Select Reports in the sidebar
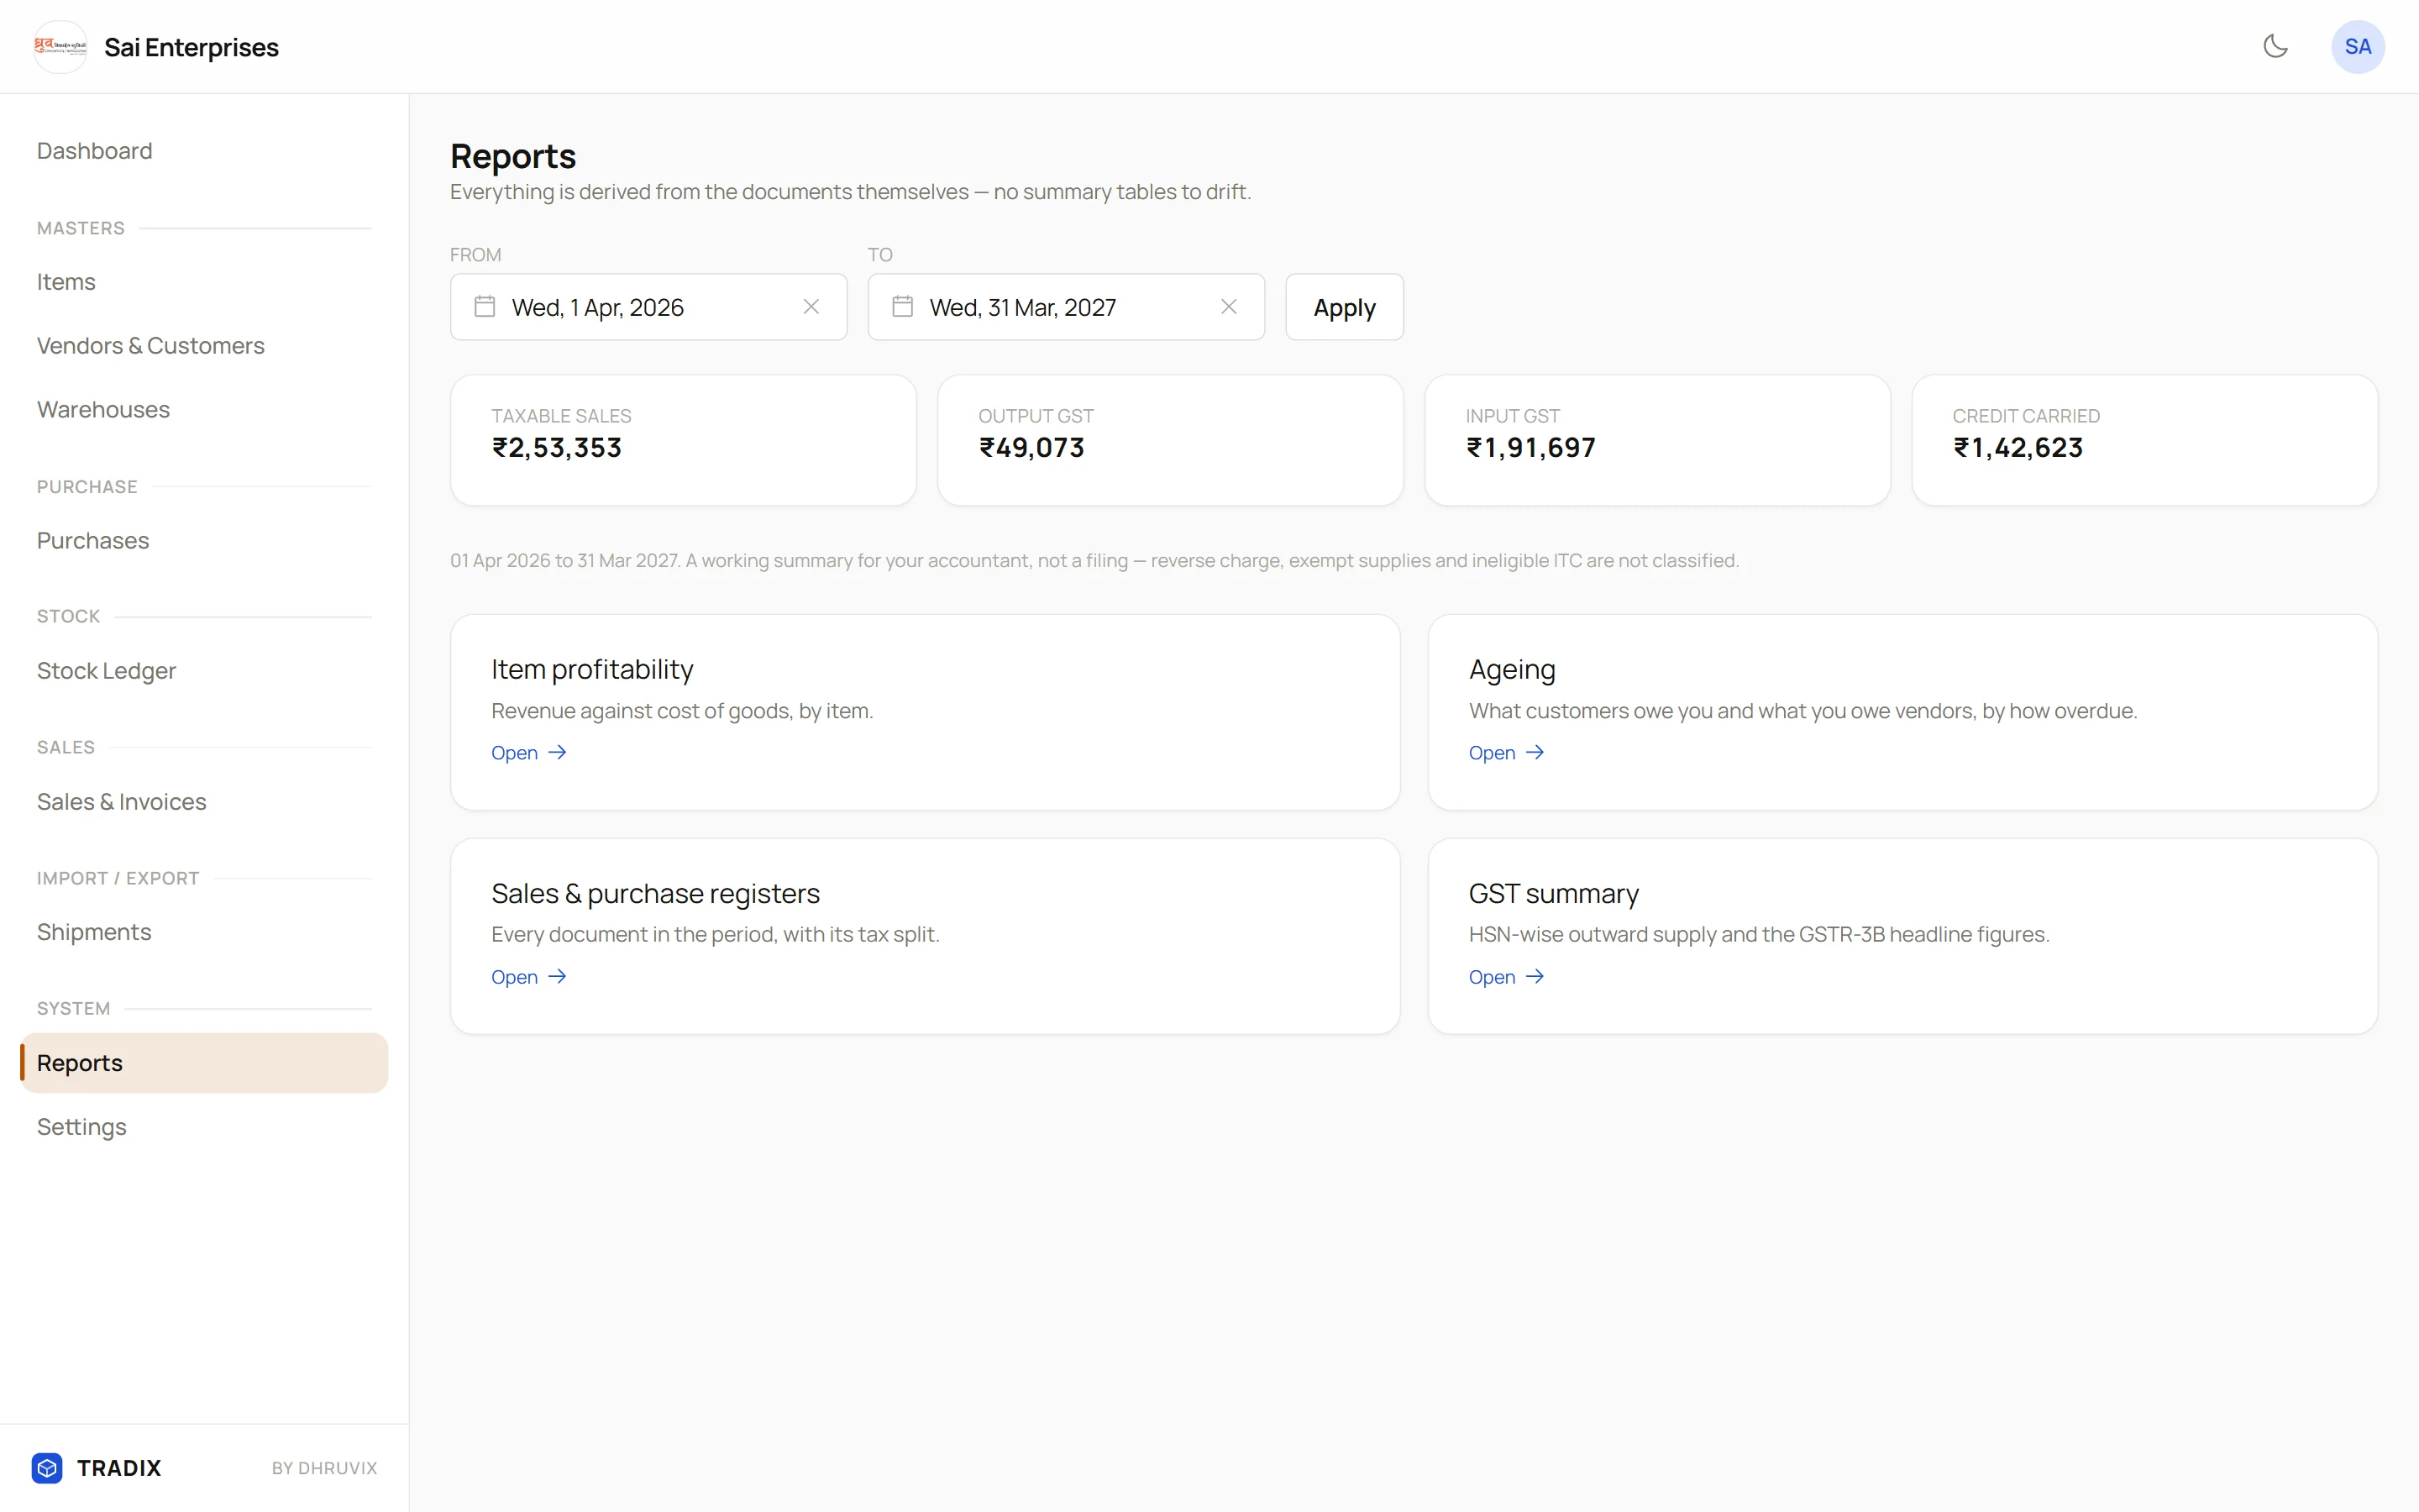The image size is (2419, 1512). [x=204, y=1063]
